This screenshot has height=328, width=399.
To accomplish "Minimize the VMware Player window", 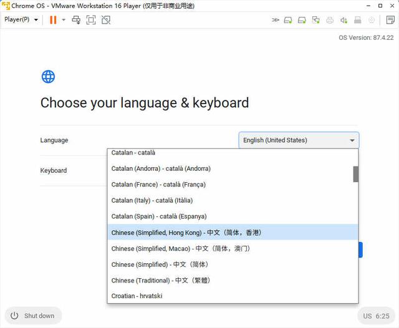I will pos(368,6).
